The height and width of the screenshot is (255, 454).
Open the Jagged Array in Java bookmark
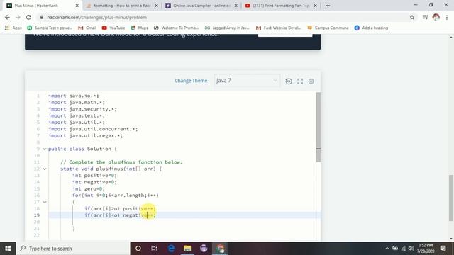pos(227,28)
